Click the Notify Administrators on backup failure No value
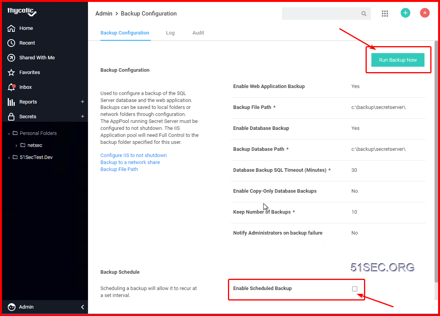Viewport: 440px width, 316px height. click(355, 233)
